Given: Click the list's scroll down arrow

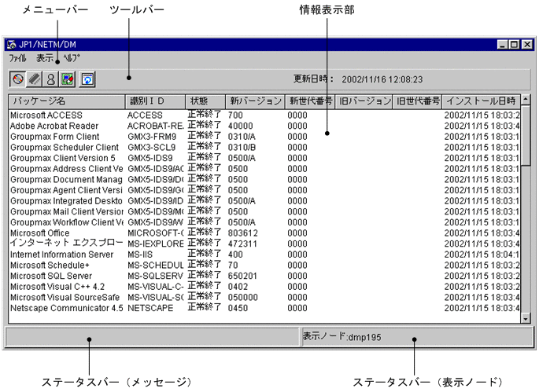Looking at the screenshot, I should click(x=526, y=318).
